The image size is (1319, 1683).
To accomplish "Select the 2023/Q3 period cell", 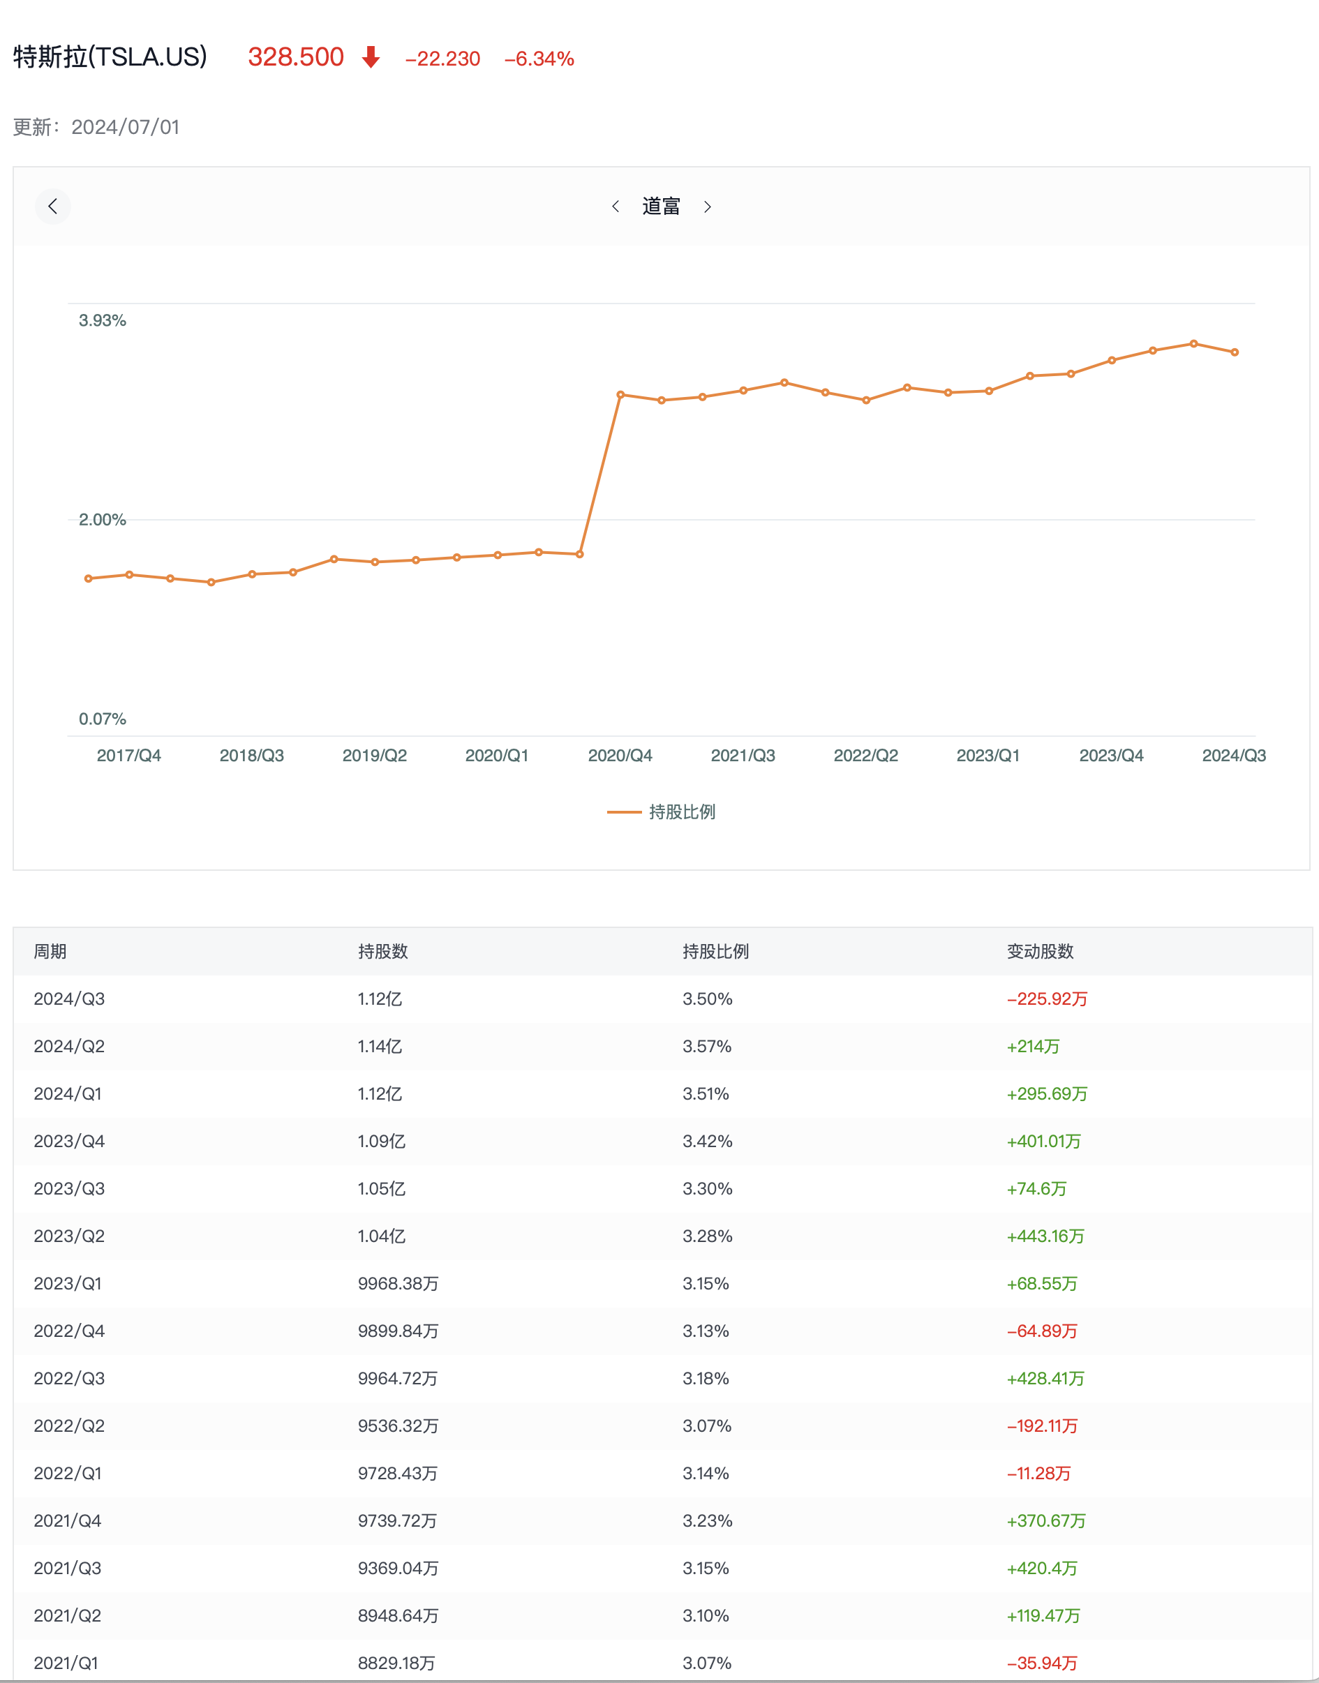I will pos(70,1189).
